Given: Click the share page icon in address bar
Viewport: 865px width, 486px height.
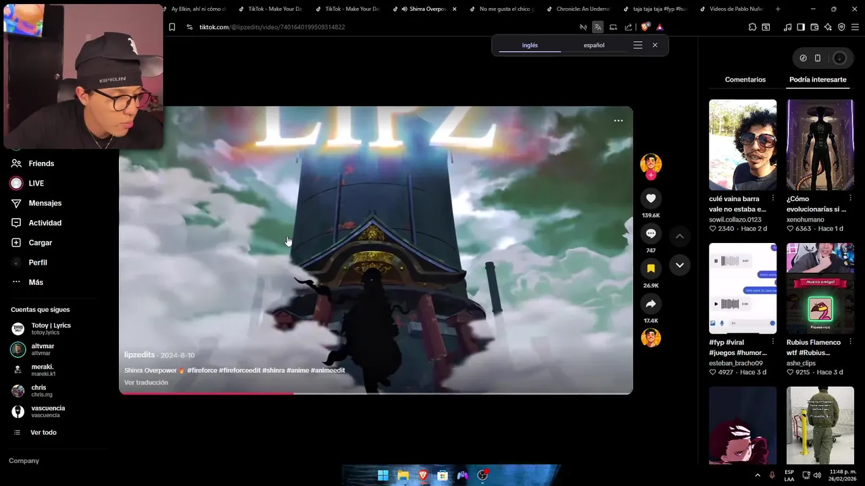Looking at the screenshot, I should click(628, 27).
